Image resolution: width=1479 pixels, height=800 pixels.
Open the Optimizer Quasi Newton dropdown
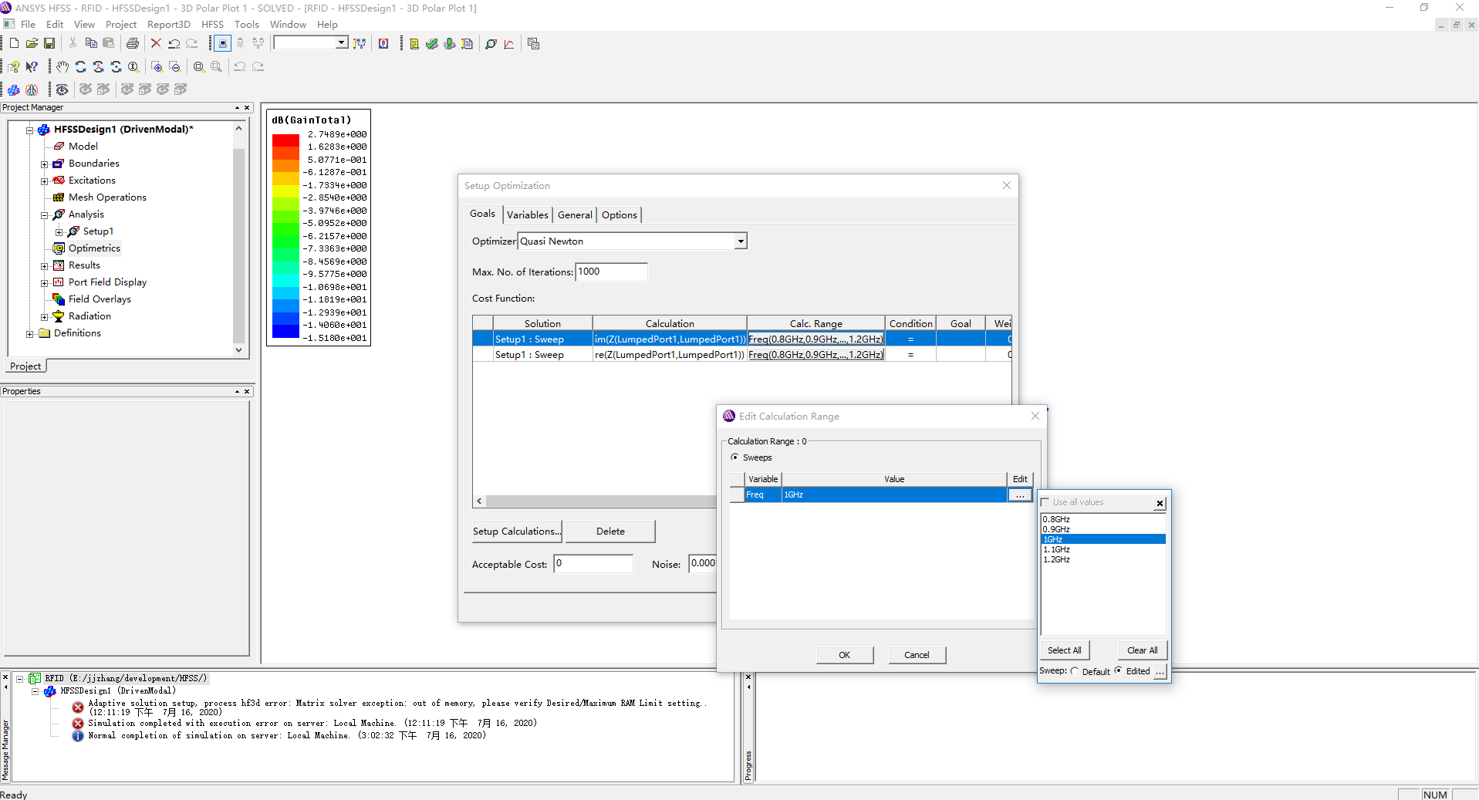point(740,241)
